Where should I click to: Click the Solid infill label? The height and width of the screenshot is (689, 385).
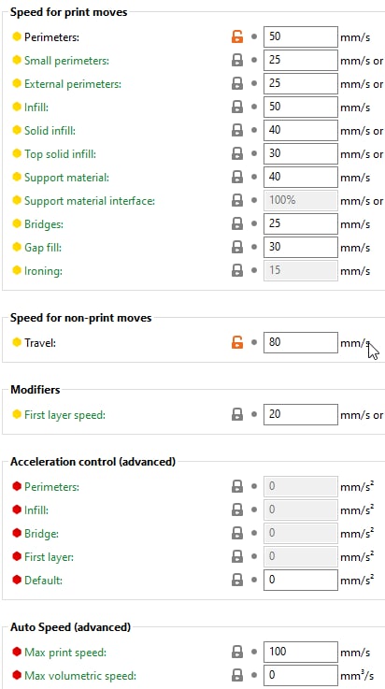tap(53, 131)
